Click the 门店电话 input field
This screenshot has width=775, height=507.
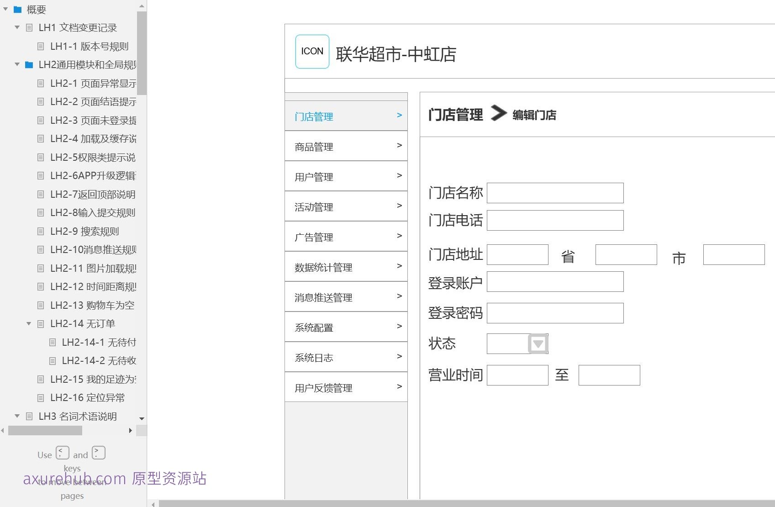[555, 221]
